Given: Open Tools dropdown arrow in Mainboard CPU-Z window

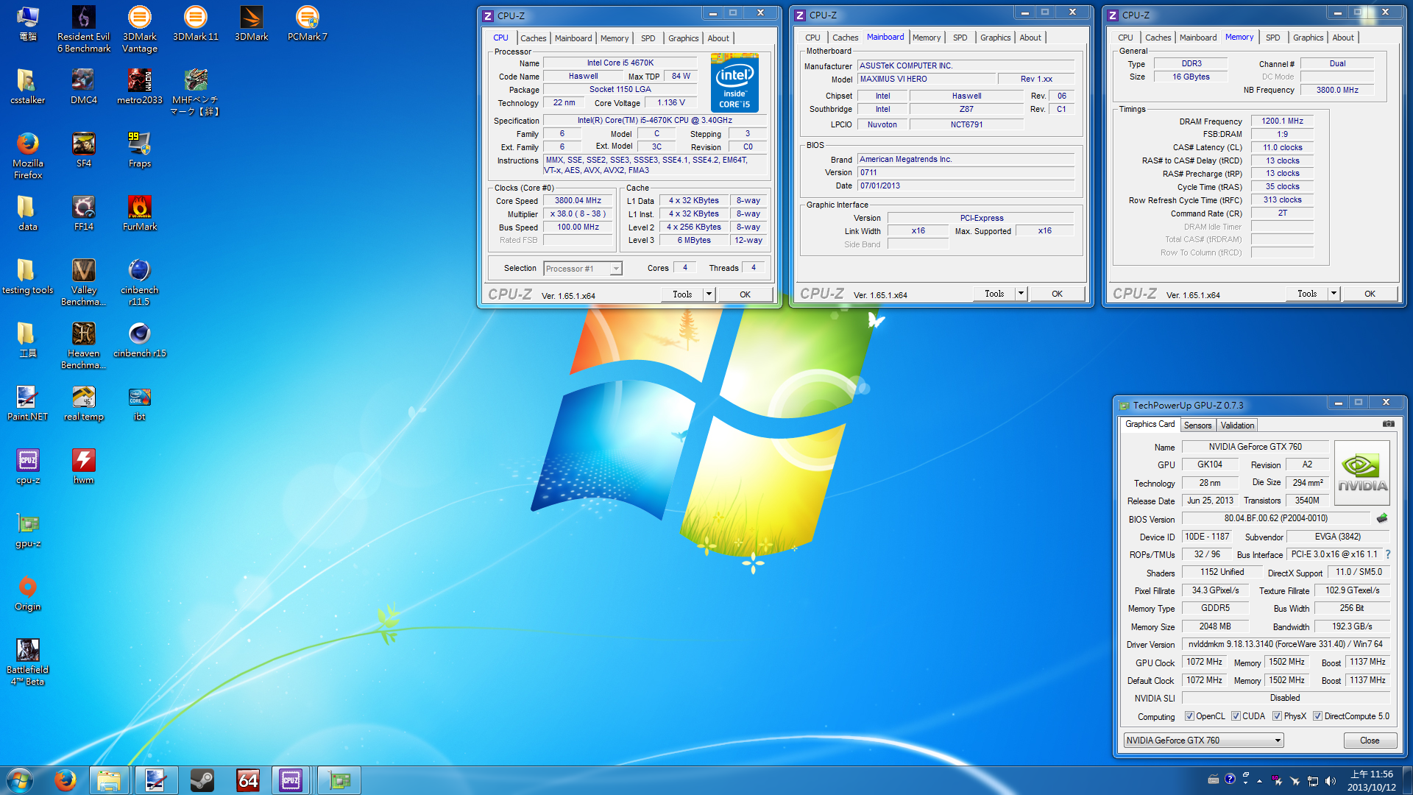Looking at the screenshot, I should pyautogui.click(x=1021, y=294).
